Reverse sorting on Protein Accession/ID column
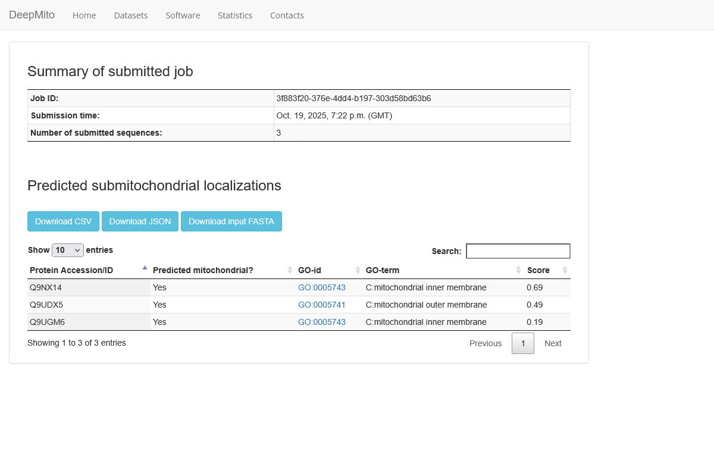The image size is (714, 476). point(71,270)
